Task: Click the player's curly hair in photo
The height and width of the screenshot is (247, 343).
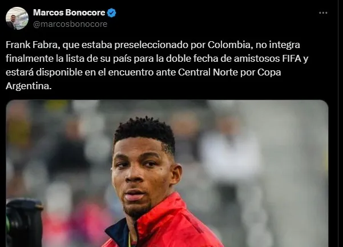Action: (x=144, y=129)
